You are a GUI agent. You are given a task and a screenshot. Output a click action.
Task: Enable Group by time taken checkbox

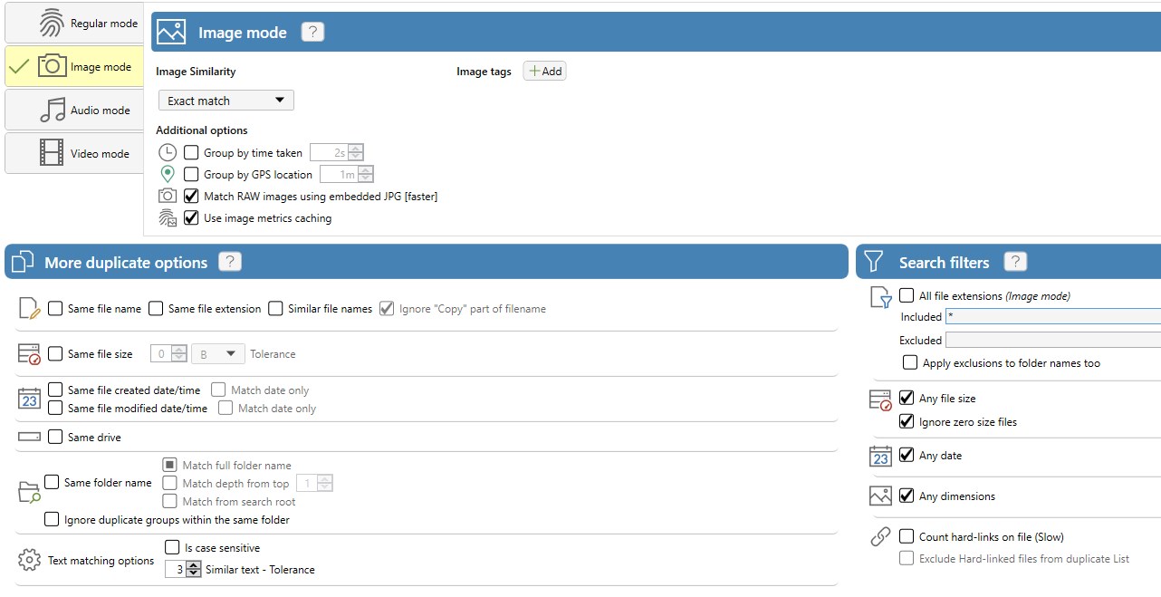191,153
